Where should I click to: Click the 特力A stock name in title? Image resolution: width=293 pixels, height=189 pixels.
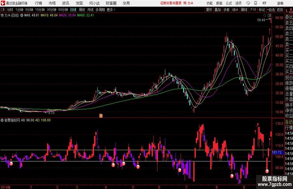5,16
